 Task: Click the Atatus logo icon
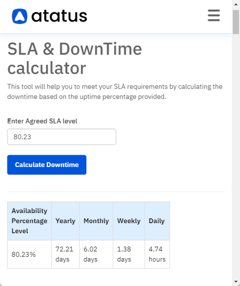click(x=20, y=16)
